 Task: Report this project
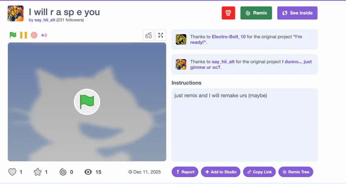pyautogui.click(x=185, y=172)
